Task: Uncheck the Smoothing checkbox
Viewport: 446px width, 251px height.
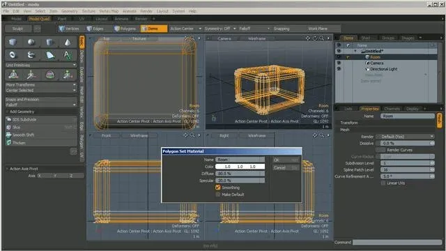Action: pyautogui.click(x=218, y=188)
